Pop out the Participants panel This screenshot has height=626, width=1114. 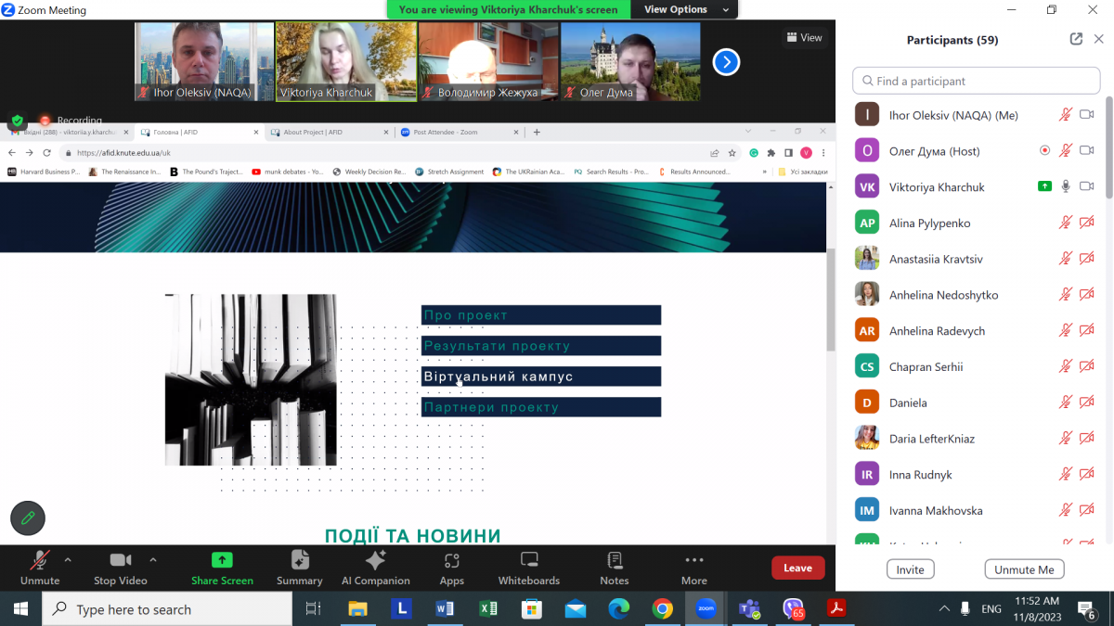click(1076, 39)
